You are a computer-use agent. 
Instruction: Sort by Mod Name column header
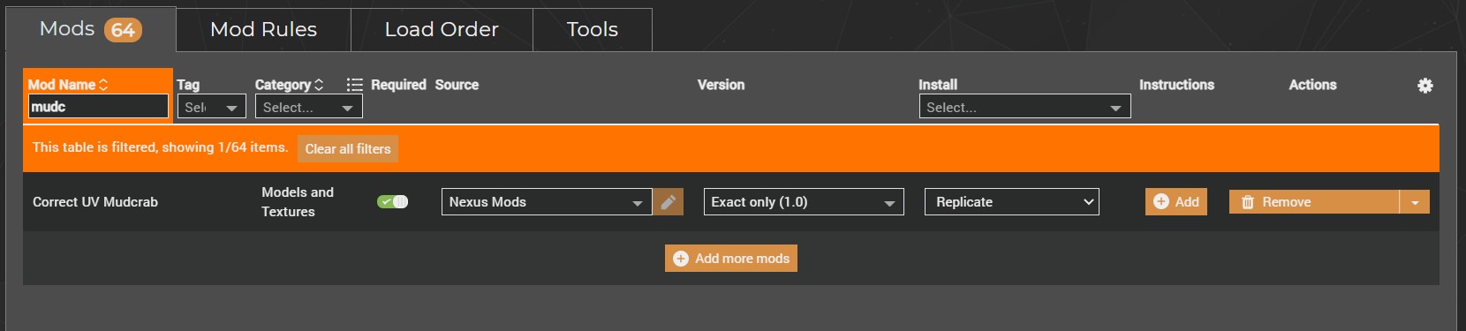click(68, 85)
